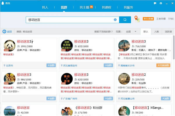Viewport: 175px width, 116px height.
Task: Switch to the 找群 tab
Action: click(64, 7)
